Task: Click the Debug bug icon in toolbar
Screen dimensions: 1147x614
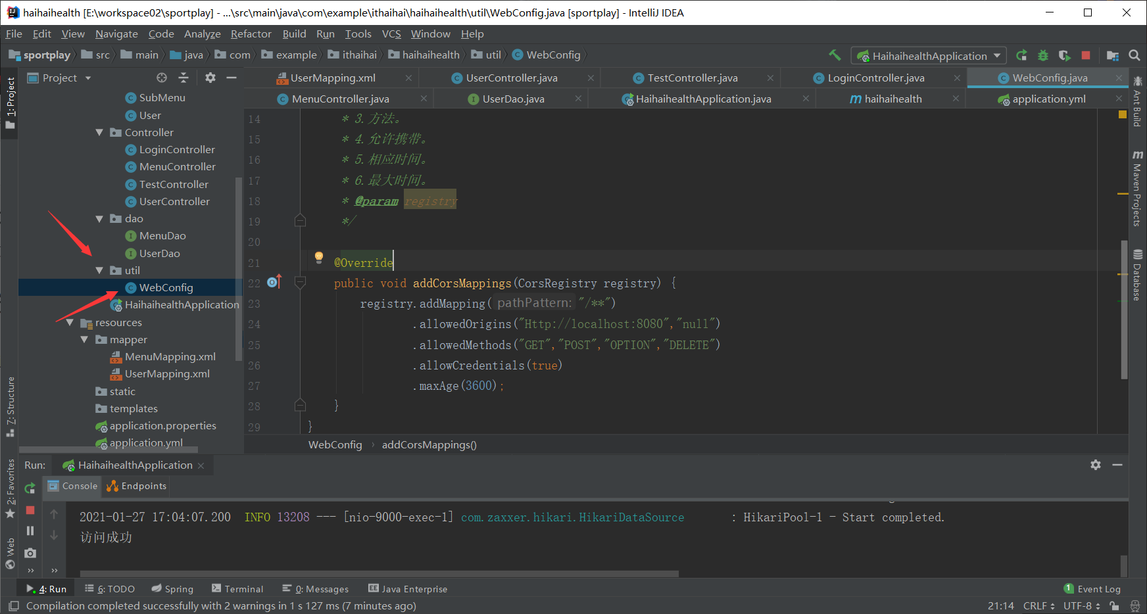Action: tap(1043, 55)
